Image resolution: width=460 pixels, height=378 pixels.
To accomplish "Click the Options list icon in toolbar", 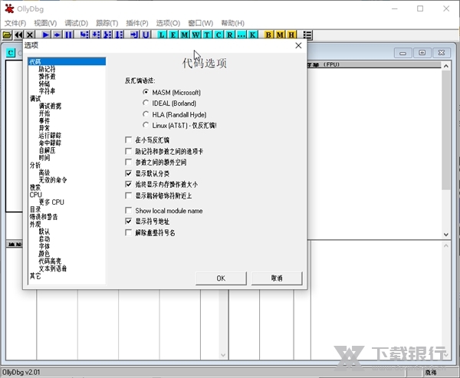I will (307, 35).
